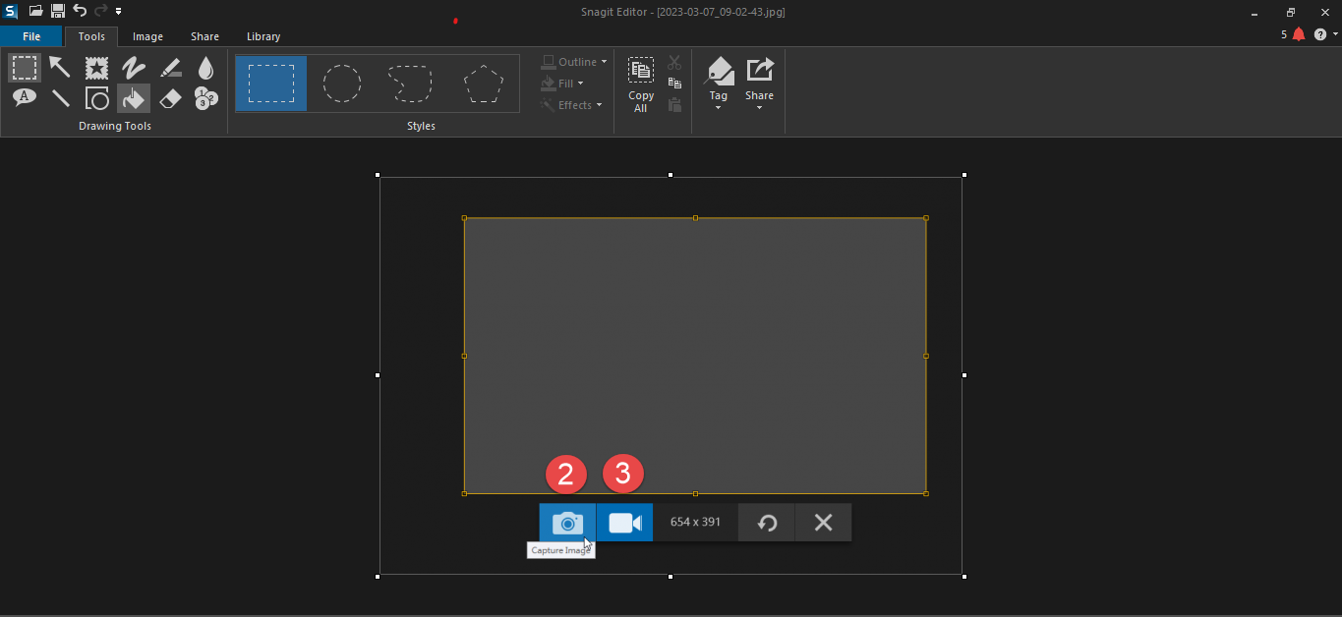Pick the Blur droplet tool
This screenshot has height=617, width=1342.
click(x=205, y=67)
